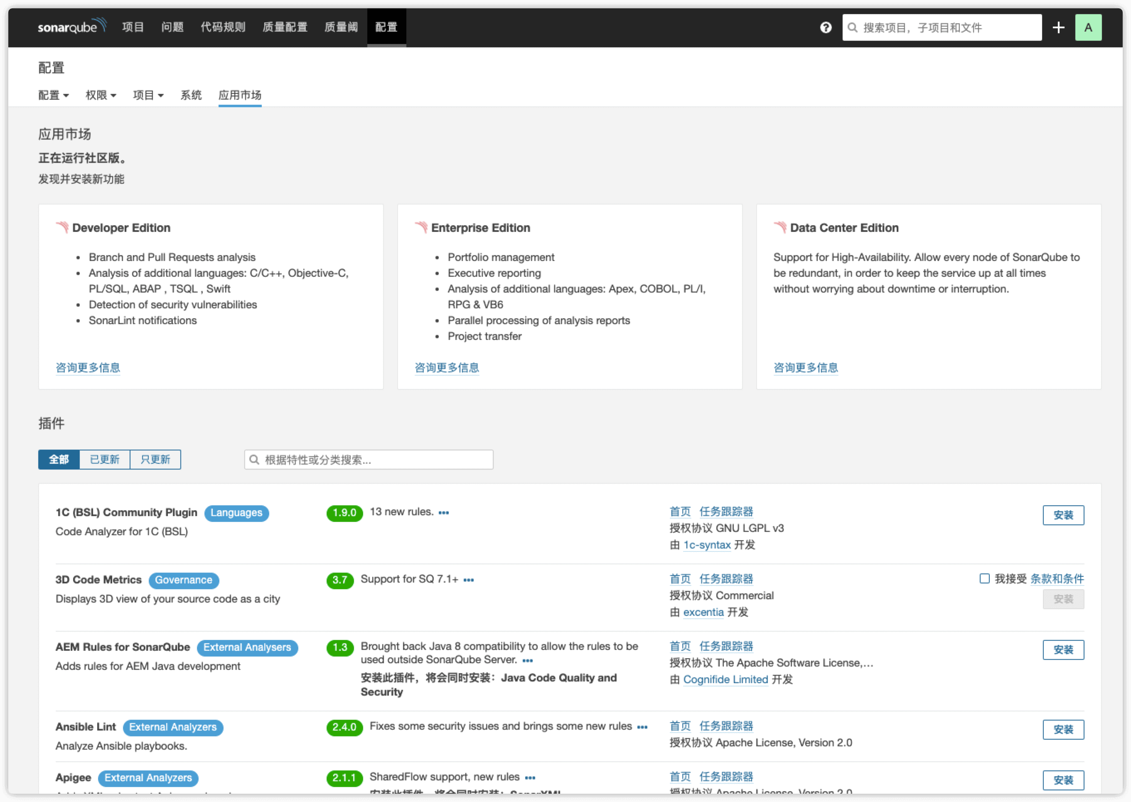The height and width of the screenshot is (802, 1131).
Task: Install the AEM Rules for SonarQube plugin
Action: [1063, 649]
